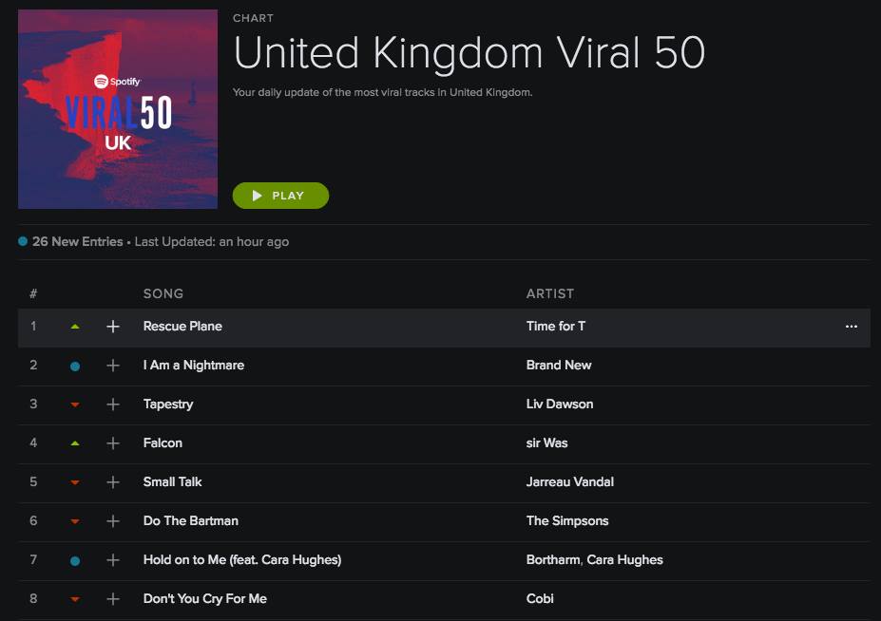Image resolution: width=881 pixels, height=621 pixels.
Task: Select the song Do The Bartman
Action: click(190, 520)
